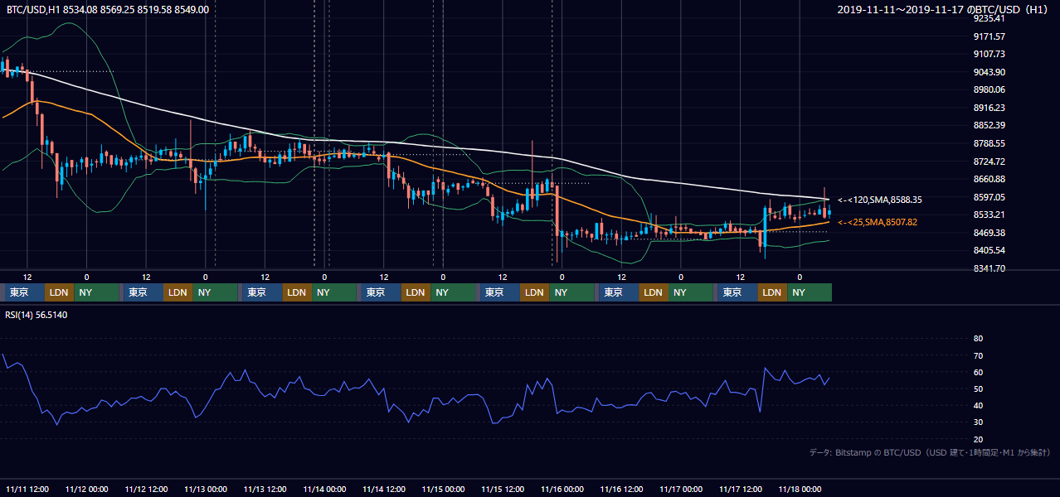Click the 11/13 00:00 time label
Image resolution: width=1060 pixels, height=497 pixels.
click(206, 489)
